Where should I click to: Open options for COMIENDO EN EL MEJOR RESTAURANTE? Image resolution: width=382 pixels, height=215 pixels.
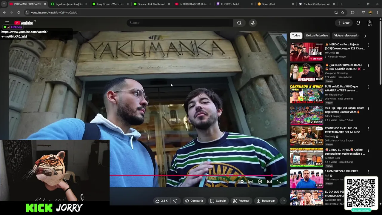click(368, 129)
